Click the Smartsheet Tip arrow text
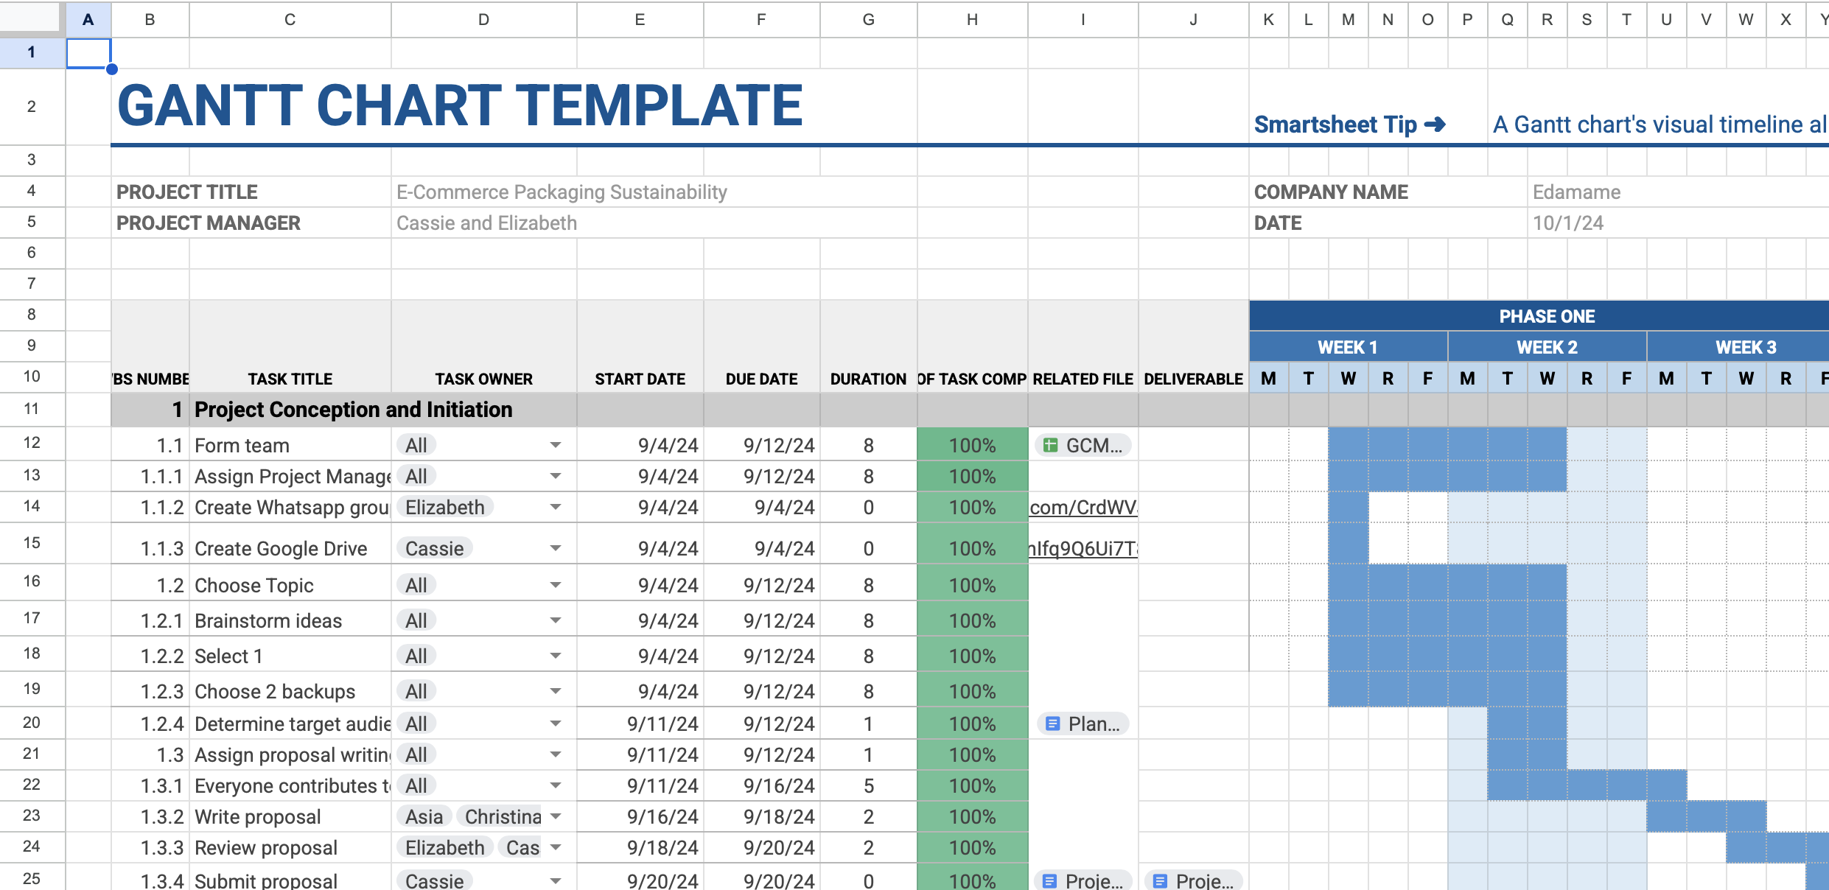The height and width of the screenshot is (890, 1829). 1349,125
